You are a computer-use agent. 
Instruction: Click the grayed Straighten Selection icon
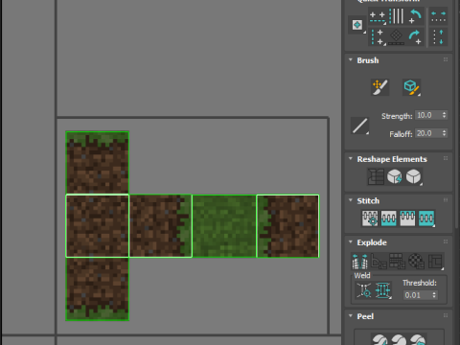(376, 176)
